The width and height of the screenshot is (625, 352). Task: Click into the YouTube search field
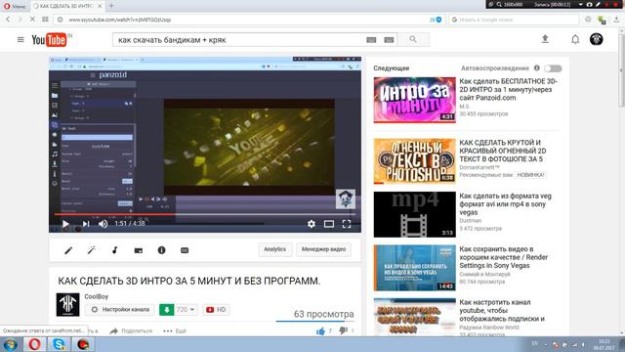(239, 39)
